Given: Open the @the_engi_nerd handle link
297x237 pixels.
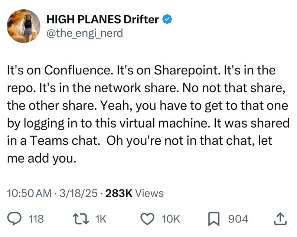Looking at the screenshot, I should click(x=85, y=33).
